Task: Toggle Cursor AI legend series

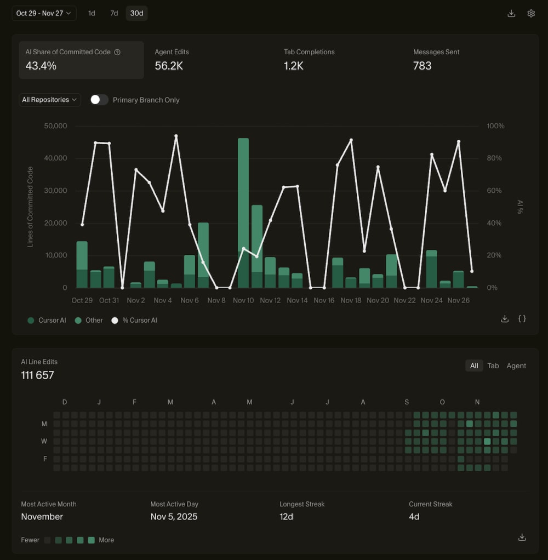Action: [47, 321]
